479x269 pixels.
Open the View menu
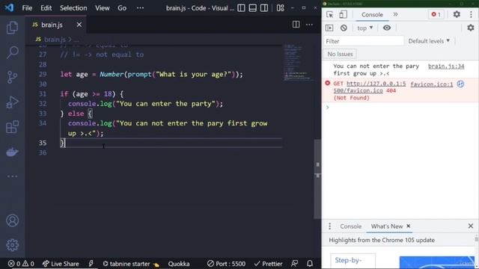point(103,8)
